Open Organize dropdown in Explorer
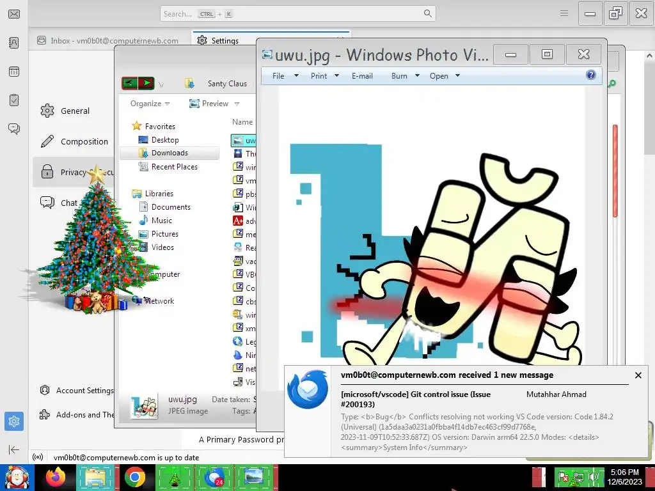The image size is (655, 491). click(x=150, y=104)
